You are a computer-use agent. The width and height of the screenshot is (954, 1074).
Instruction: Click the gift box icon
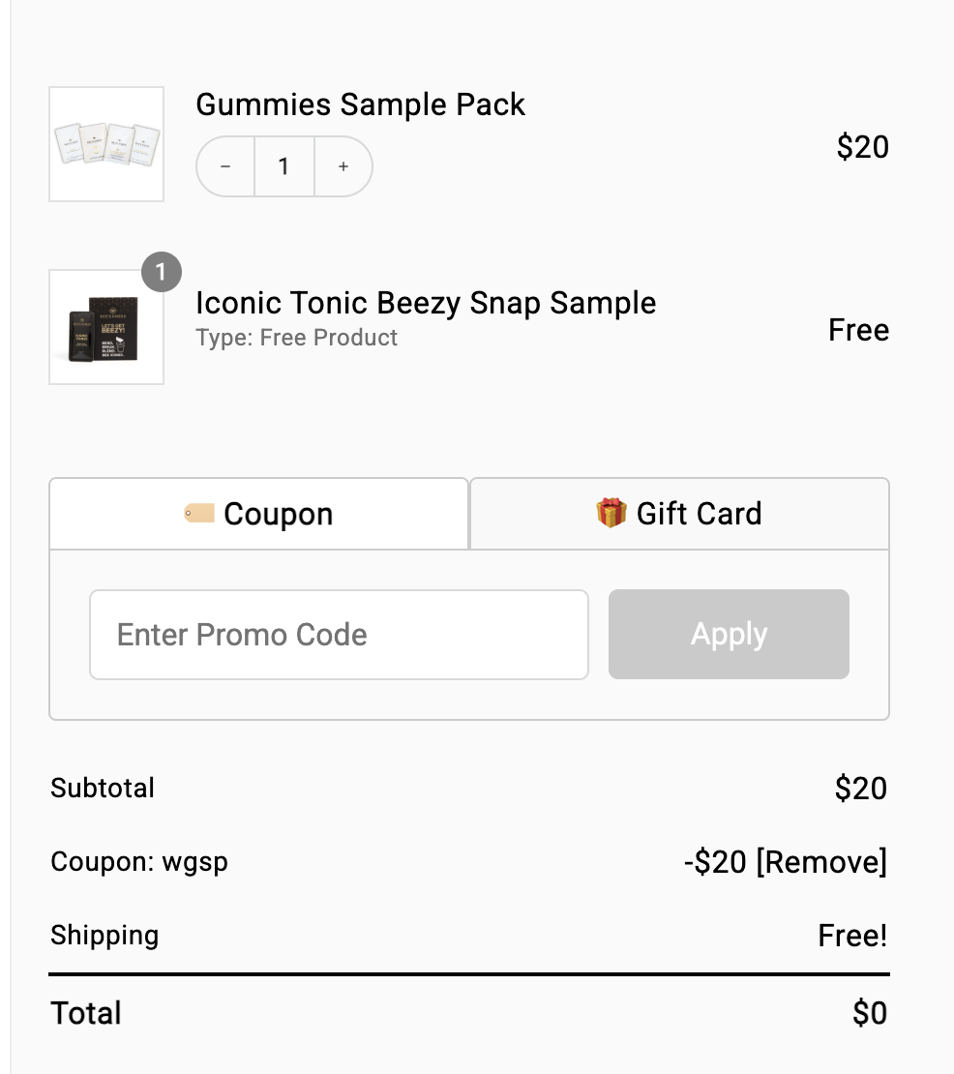coord(611,513)
